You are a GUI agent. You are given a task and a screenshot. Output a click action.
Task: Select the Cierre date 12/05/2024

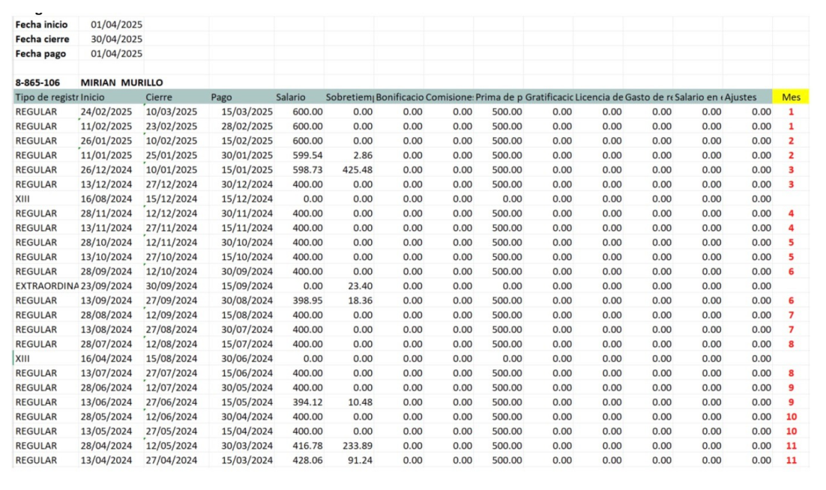(x=171, y=446)
